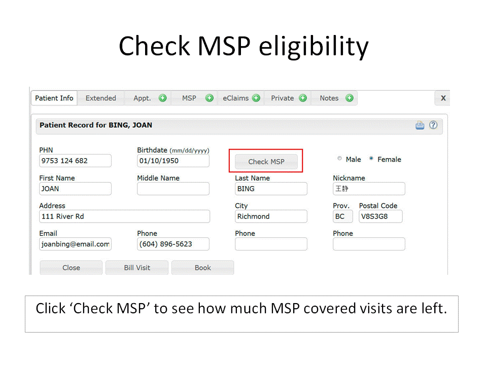
Task: Click into the Birthdate field
Action: point(173,161)
